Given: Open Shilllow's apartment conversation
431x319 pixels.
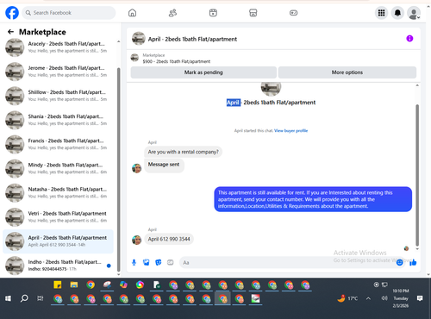Looking at the screenshot, I should (x=59, y=96).
